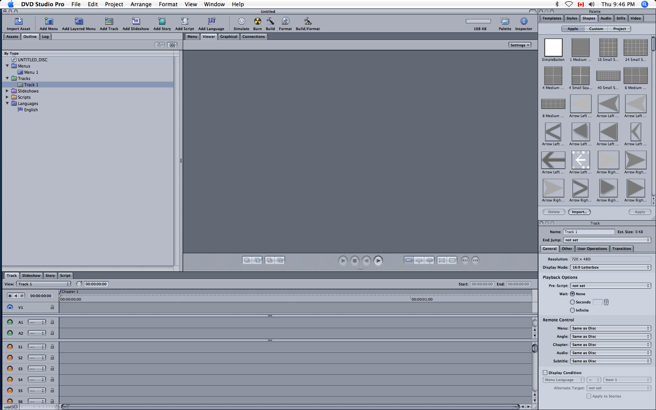
Task: Toggle the A2 audio stream button
Action: pos(10,333)
